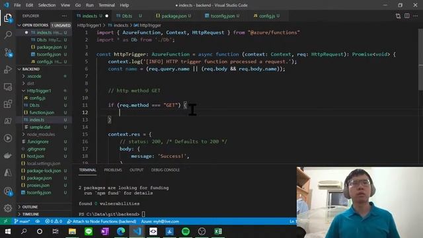Switch to the config.js editor tab

point(266,16)
